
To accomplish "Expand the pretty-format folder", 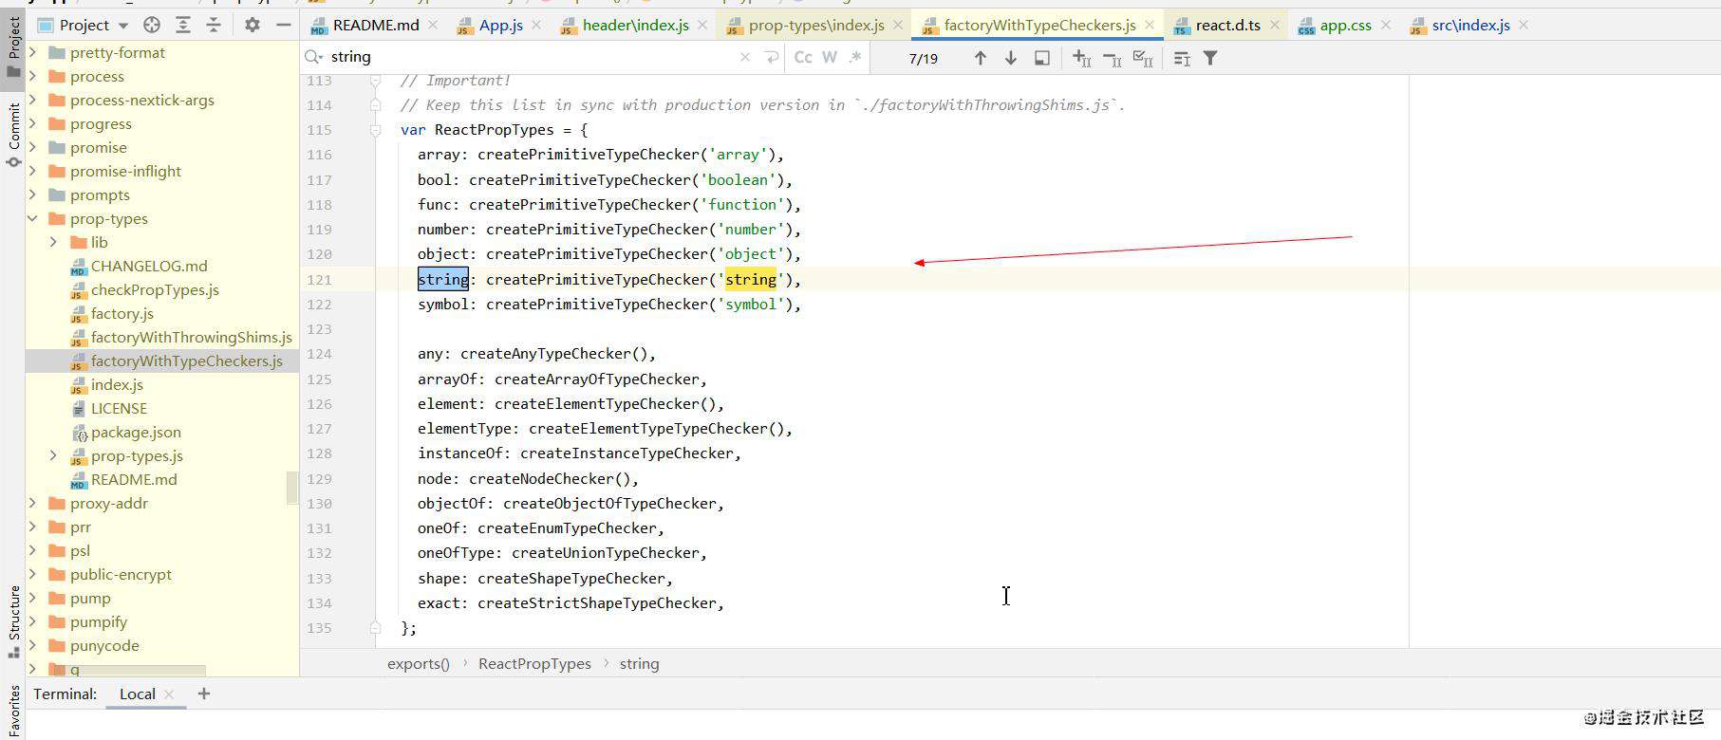I will click(33, 52).
